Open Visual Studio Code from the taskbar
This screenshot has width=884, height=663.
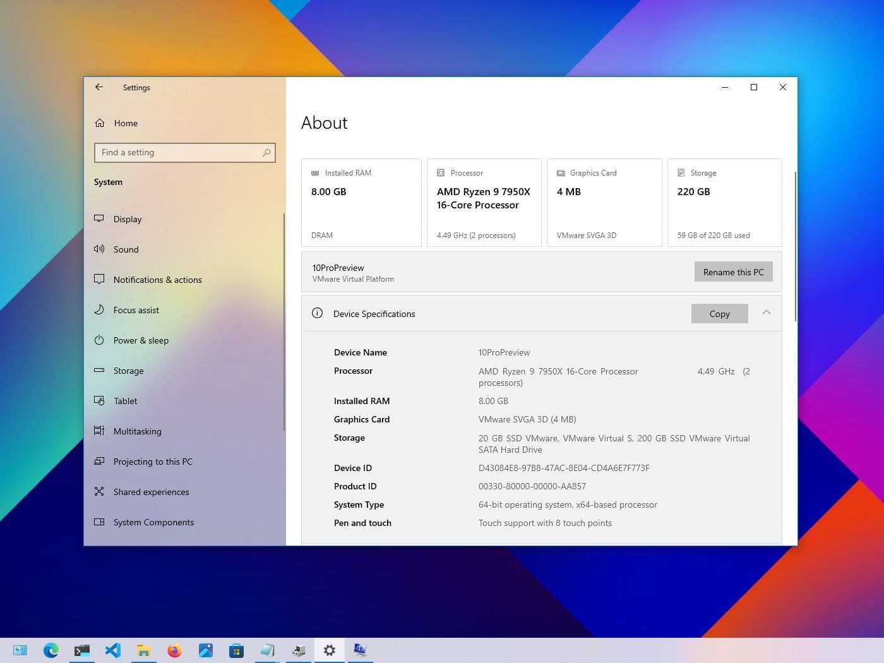click(112, 650)
